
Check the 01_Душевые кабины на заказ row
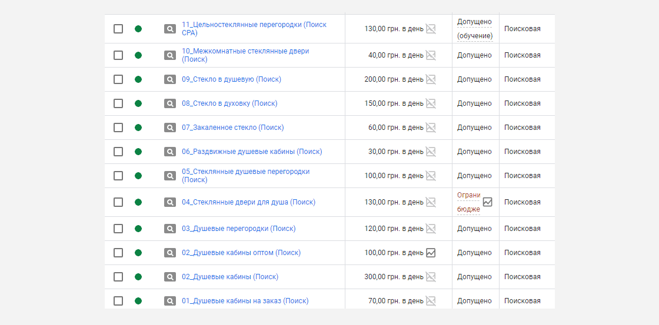118,301
